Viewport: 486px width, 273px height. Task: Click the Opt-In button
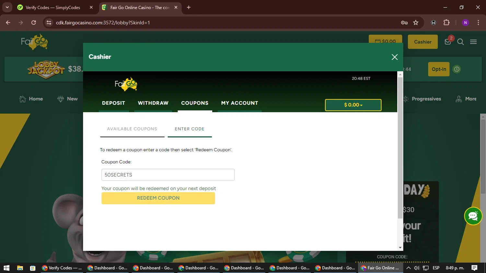[439, 69]
